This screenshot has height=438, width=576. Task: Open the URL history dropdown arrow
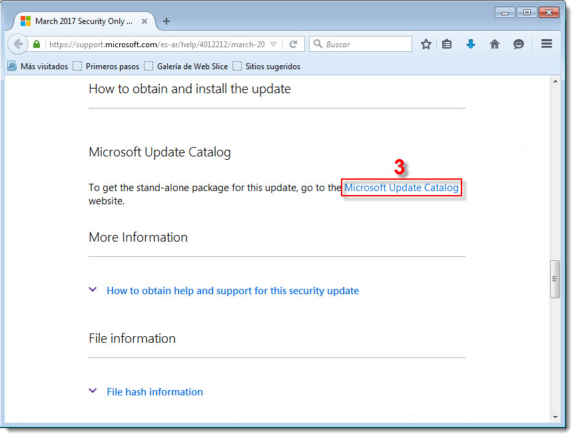pos(273,45)
